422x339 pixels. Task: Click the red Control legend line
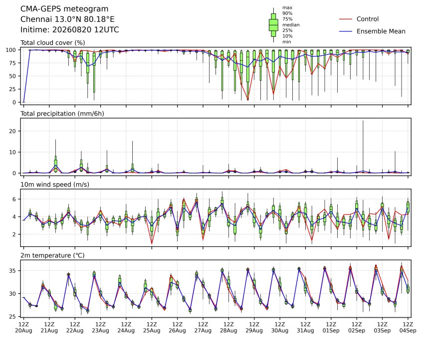coord(346,19)
